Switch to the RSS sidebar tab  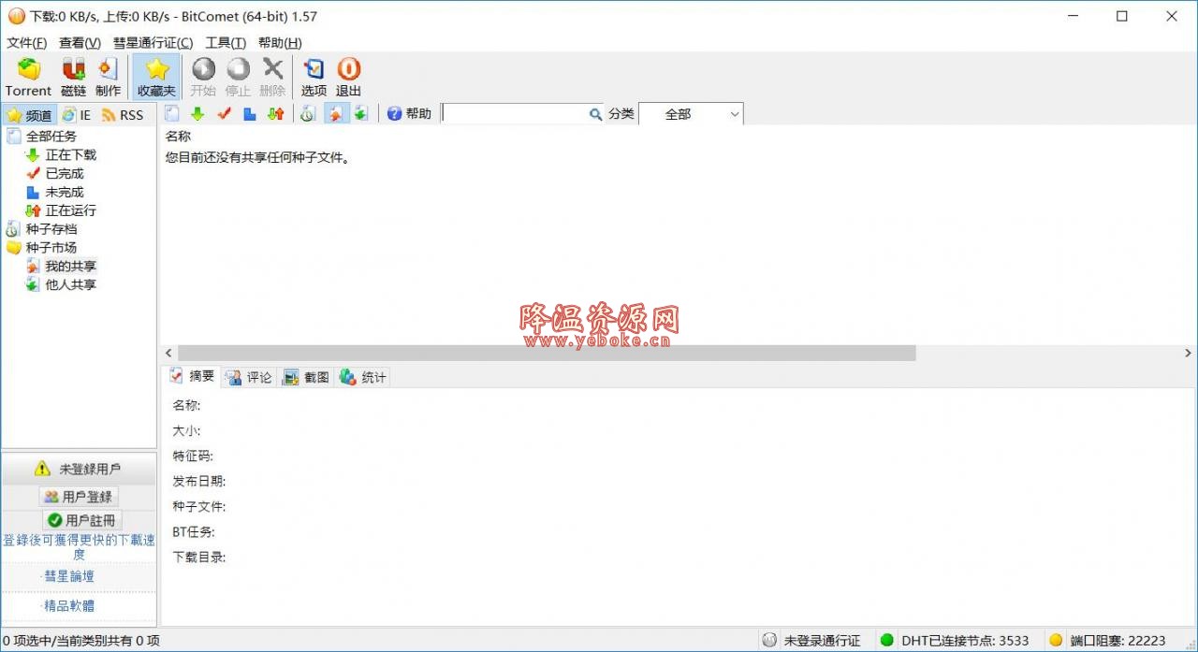[123, 115]
